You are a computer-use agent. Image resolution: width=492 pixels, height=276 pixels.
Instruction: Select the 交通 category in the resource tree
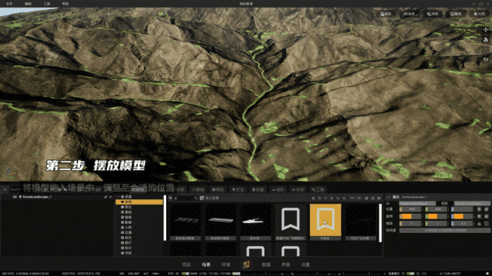128,232
